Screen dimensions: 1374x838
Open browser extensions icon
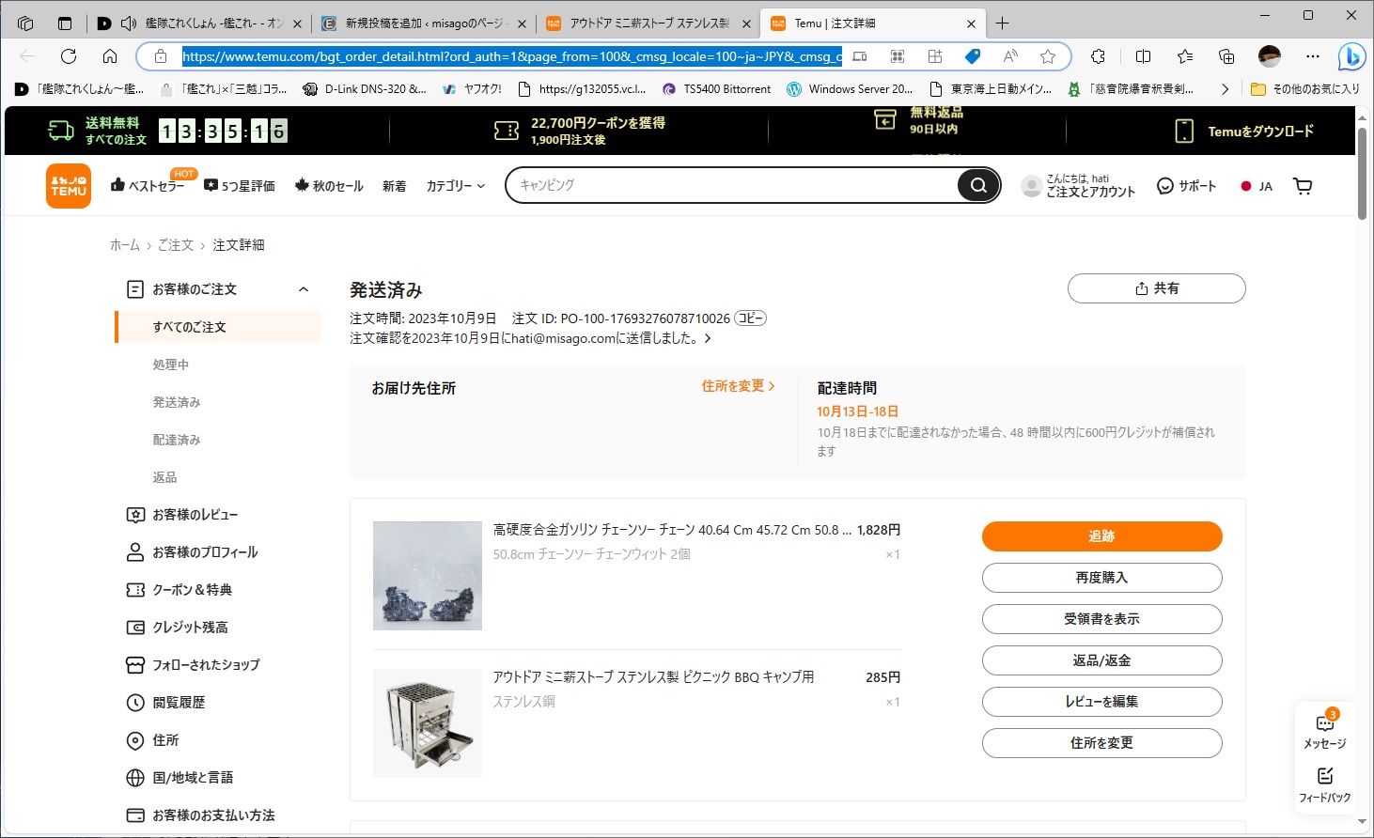coord(1098,56)
